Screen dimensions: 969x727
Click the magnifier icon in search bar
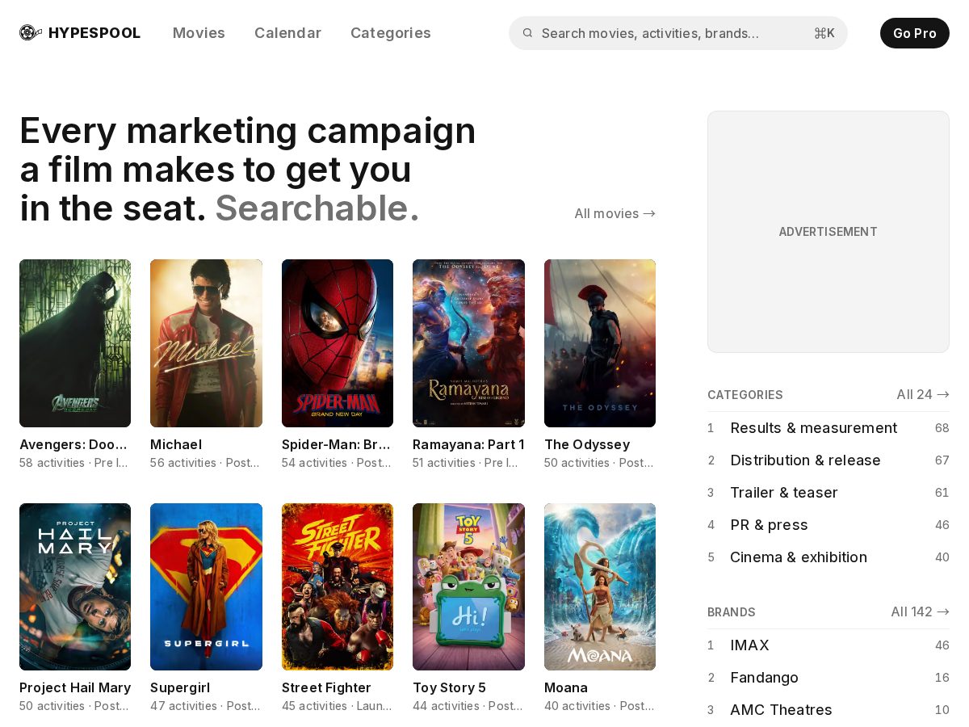tap(527, 33)
